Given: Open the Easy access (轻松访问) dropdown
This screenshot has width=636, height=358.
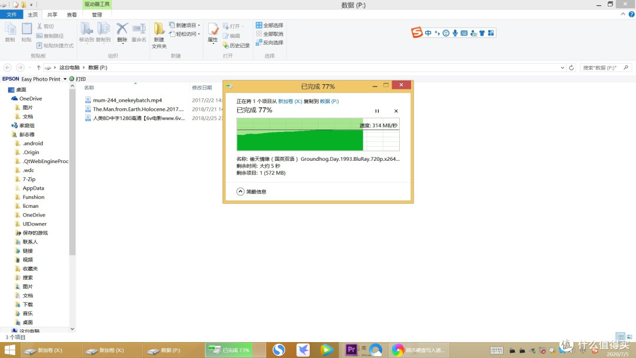Looking at the screenshot, I should tap(185, 34).
